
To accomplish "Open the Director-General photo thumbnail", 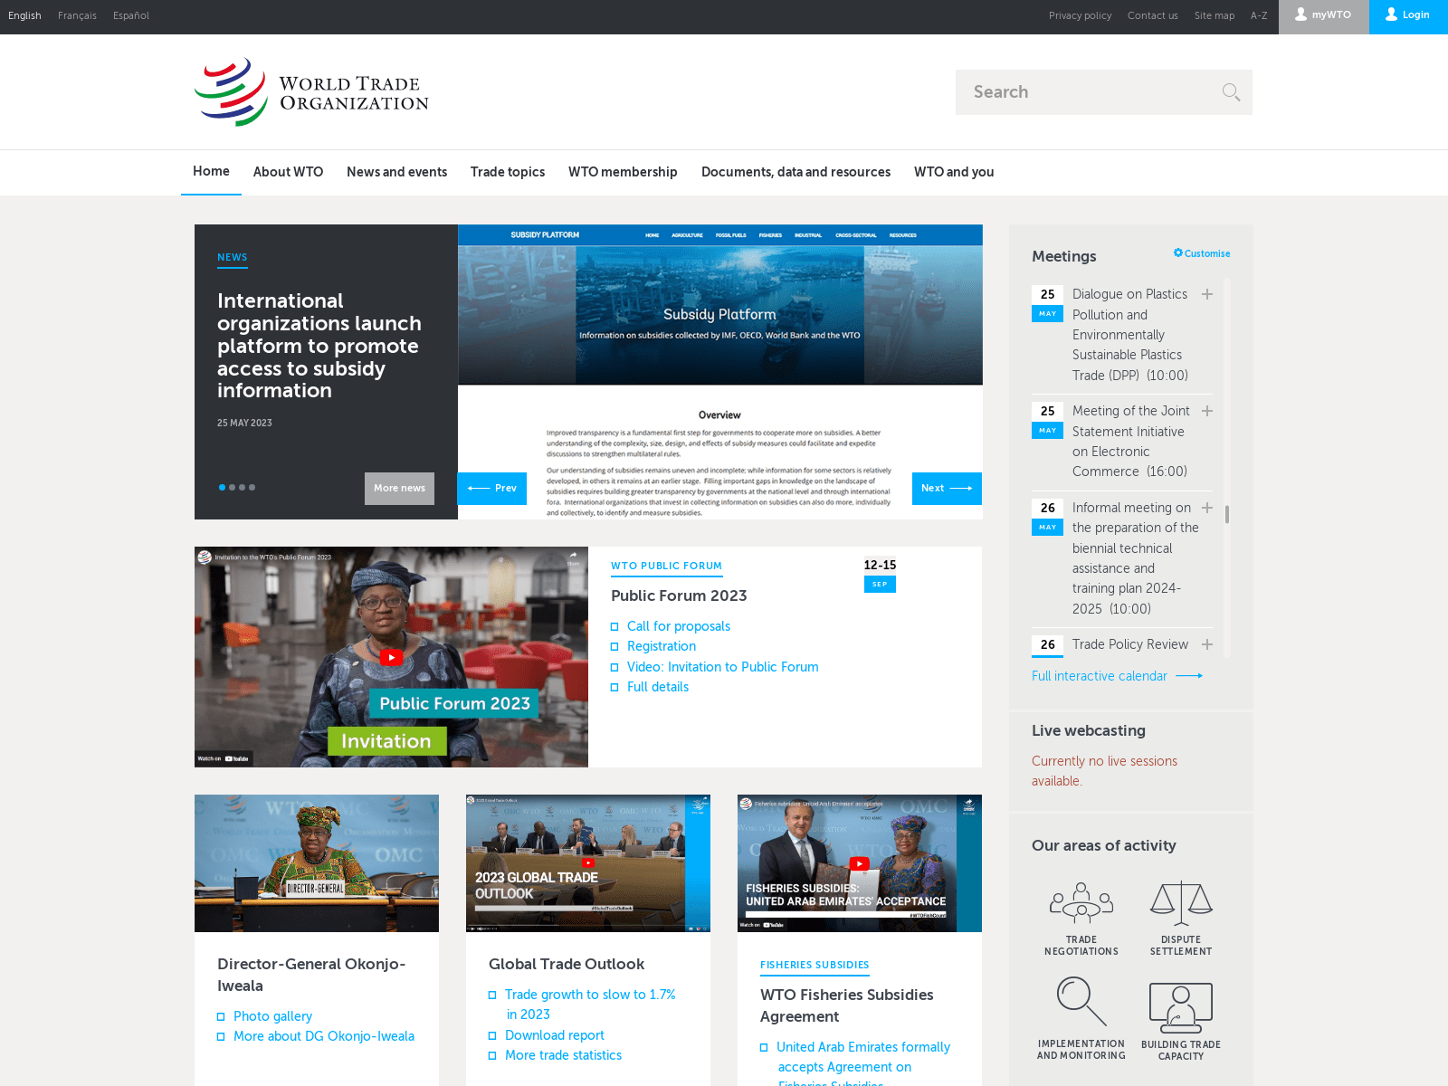I will (317, 863).
